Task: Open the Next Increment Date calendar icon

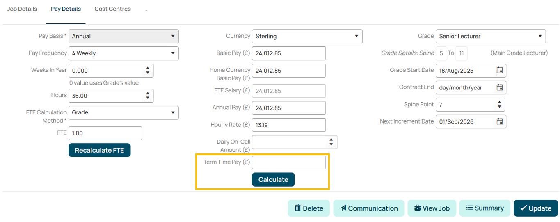Action: 499,121
